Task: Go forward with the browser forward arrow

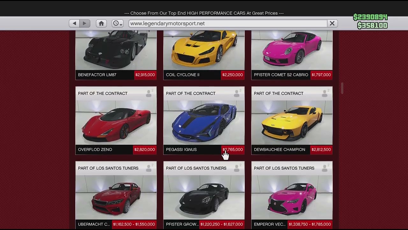Action: click(x=85, y=23)
